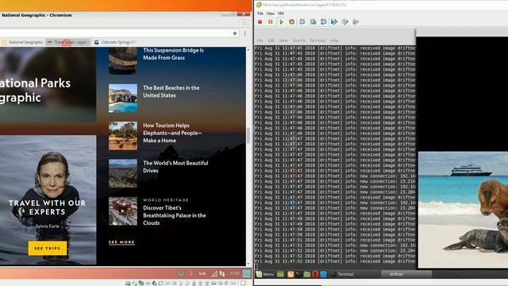Bookmark page with the star icon
The height and width of the screenshot is (286, 508).
coord(235,33)
